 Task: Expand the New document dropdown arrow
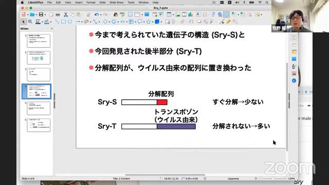(27, 15)
